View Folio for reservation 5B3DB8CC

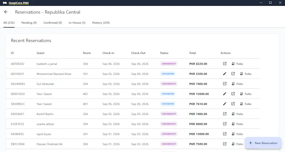click(x=245, y=104)
